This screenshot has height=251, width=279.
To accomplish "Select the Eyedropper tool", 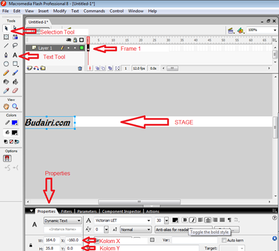I will [x=6, y=91].
